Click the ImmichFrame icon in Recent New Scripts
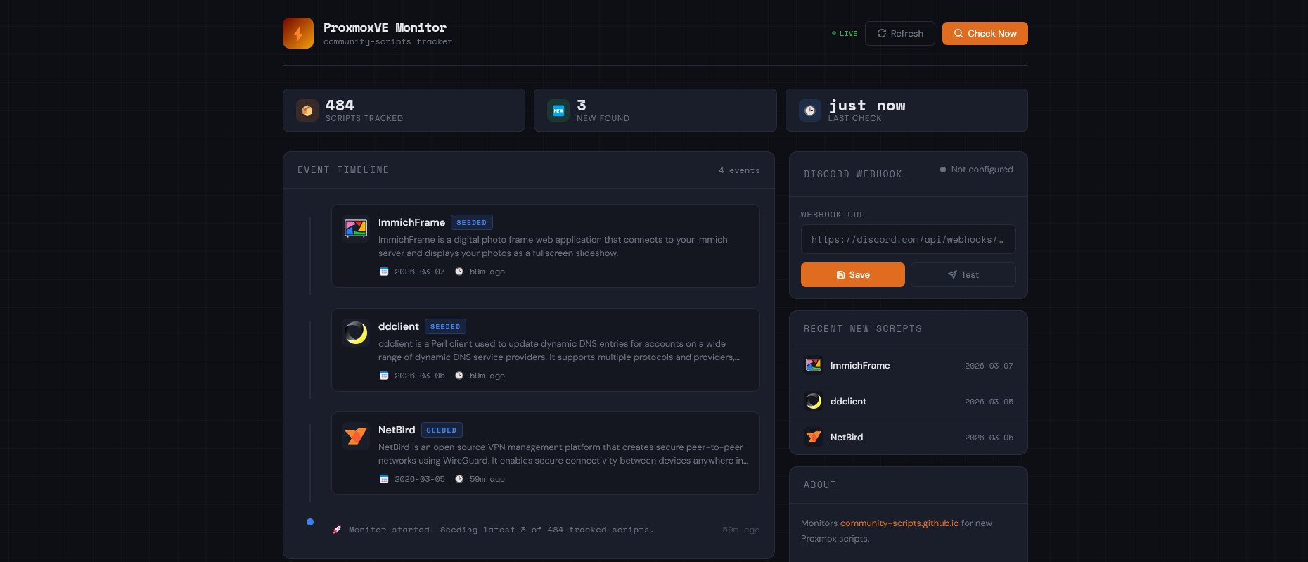Image resolution: width=1308 pixels, height=562 pixels. tap(814, 365)
